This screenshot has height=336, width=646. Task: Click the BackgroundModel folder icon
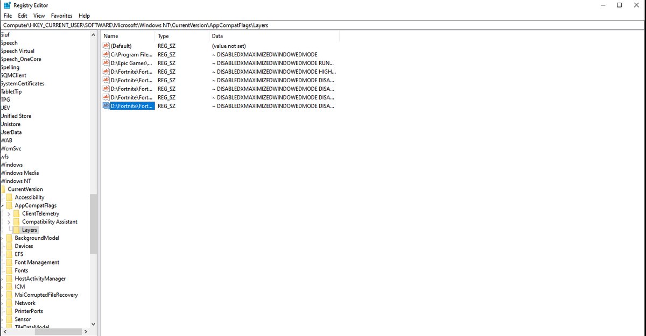pos(10,238)
